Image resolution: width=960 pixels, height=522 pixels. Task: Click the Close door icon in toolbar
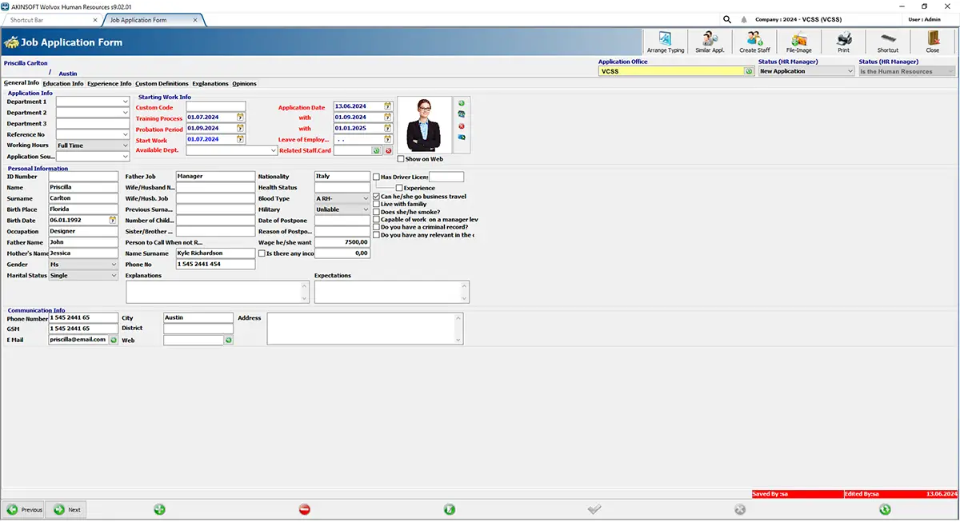click(x=933, y=42)
